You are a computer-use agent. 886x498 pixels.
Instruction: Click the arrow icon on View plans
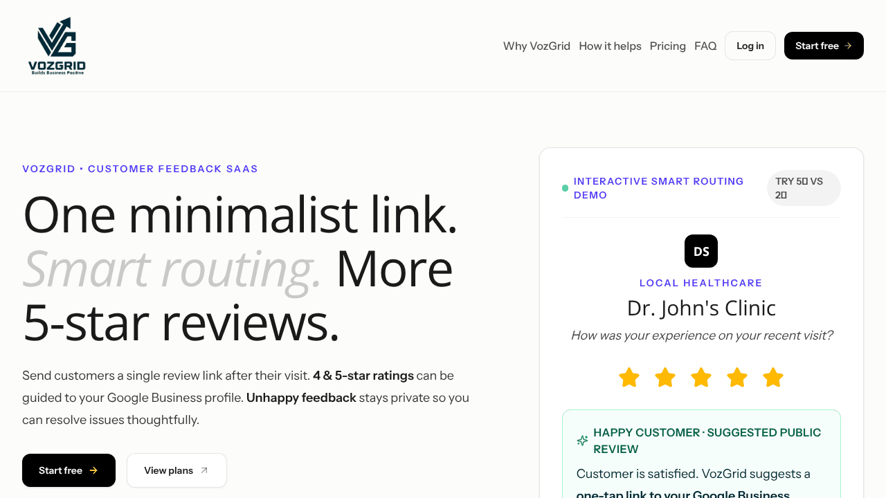[204, 470]
